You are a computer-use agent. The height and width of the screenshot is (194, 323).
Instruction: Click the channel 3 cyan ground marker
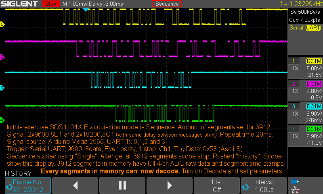coord(2,88)
